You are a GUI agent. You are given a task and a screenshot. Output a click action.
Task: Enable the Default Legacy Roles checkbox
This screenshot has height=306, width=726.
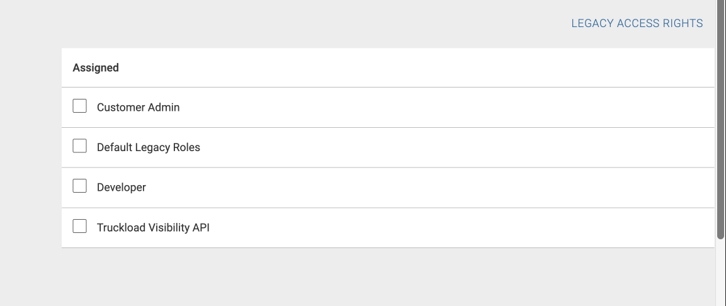pos(79,146)
